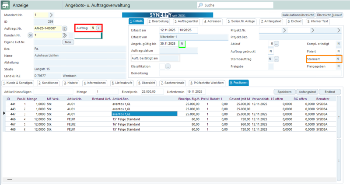Open the Klassifikation ellipsis lookup

[x=168, y=66]
